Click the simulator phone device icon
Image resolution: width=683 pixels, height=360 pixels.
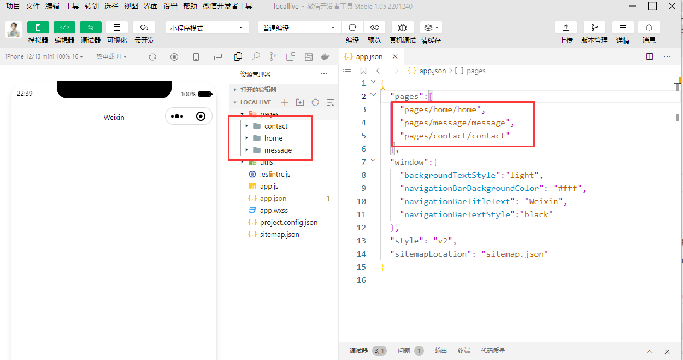[x=196, y=57]
